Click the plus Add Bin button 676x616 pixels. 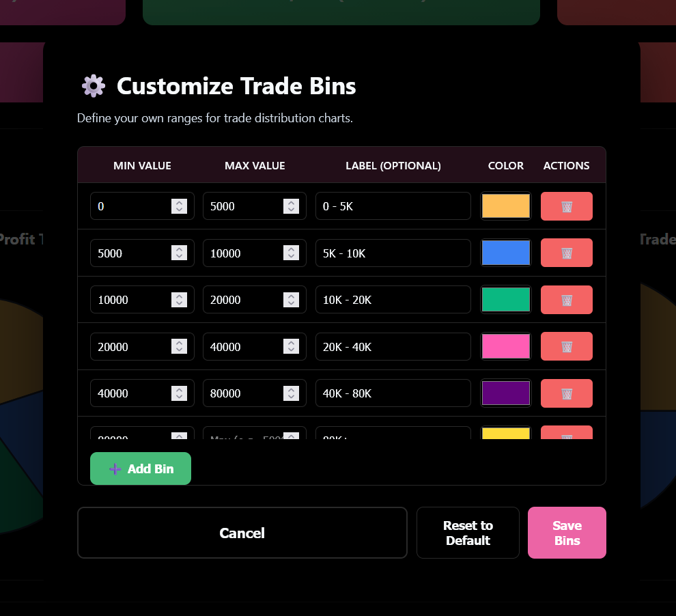coord(141,468)
